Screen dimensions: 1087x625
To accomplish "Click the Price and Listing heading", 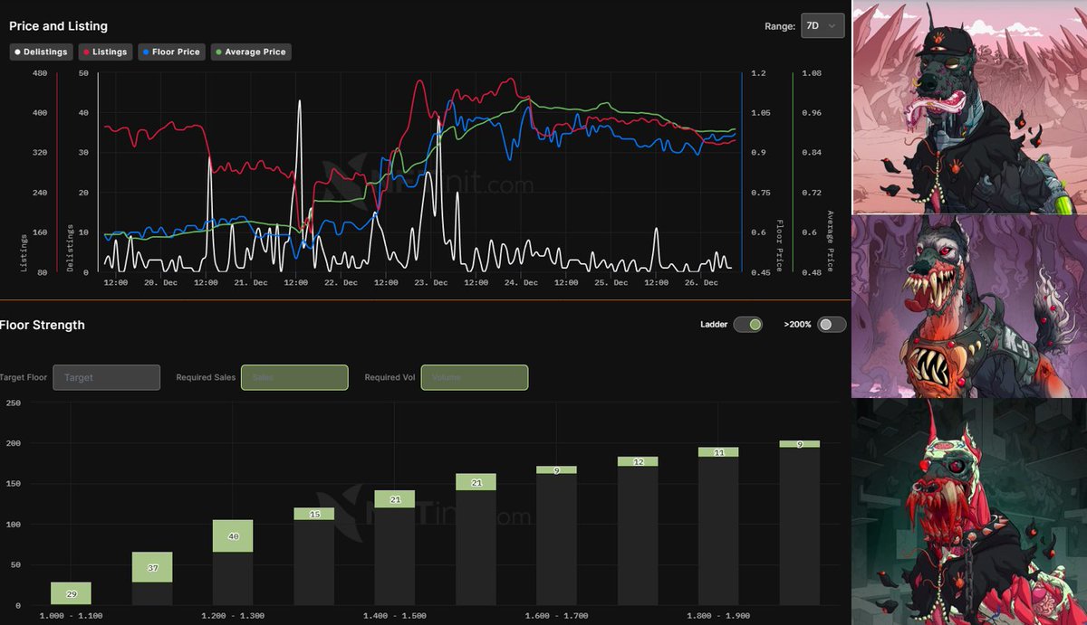I will click(x=58, y=26).
